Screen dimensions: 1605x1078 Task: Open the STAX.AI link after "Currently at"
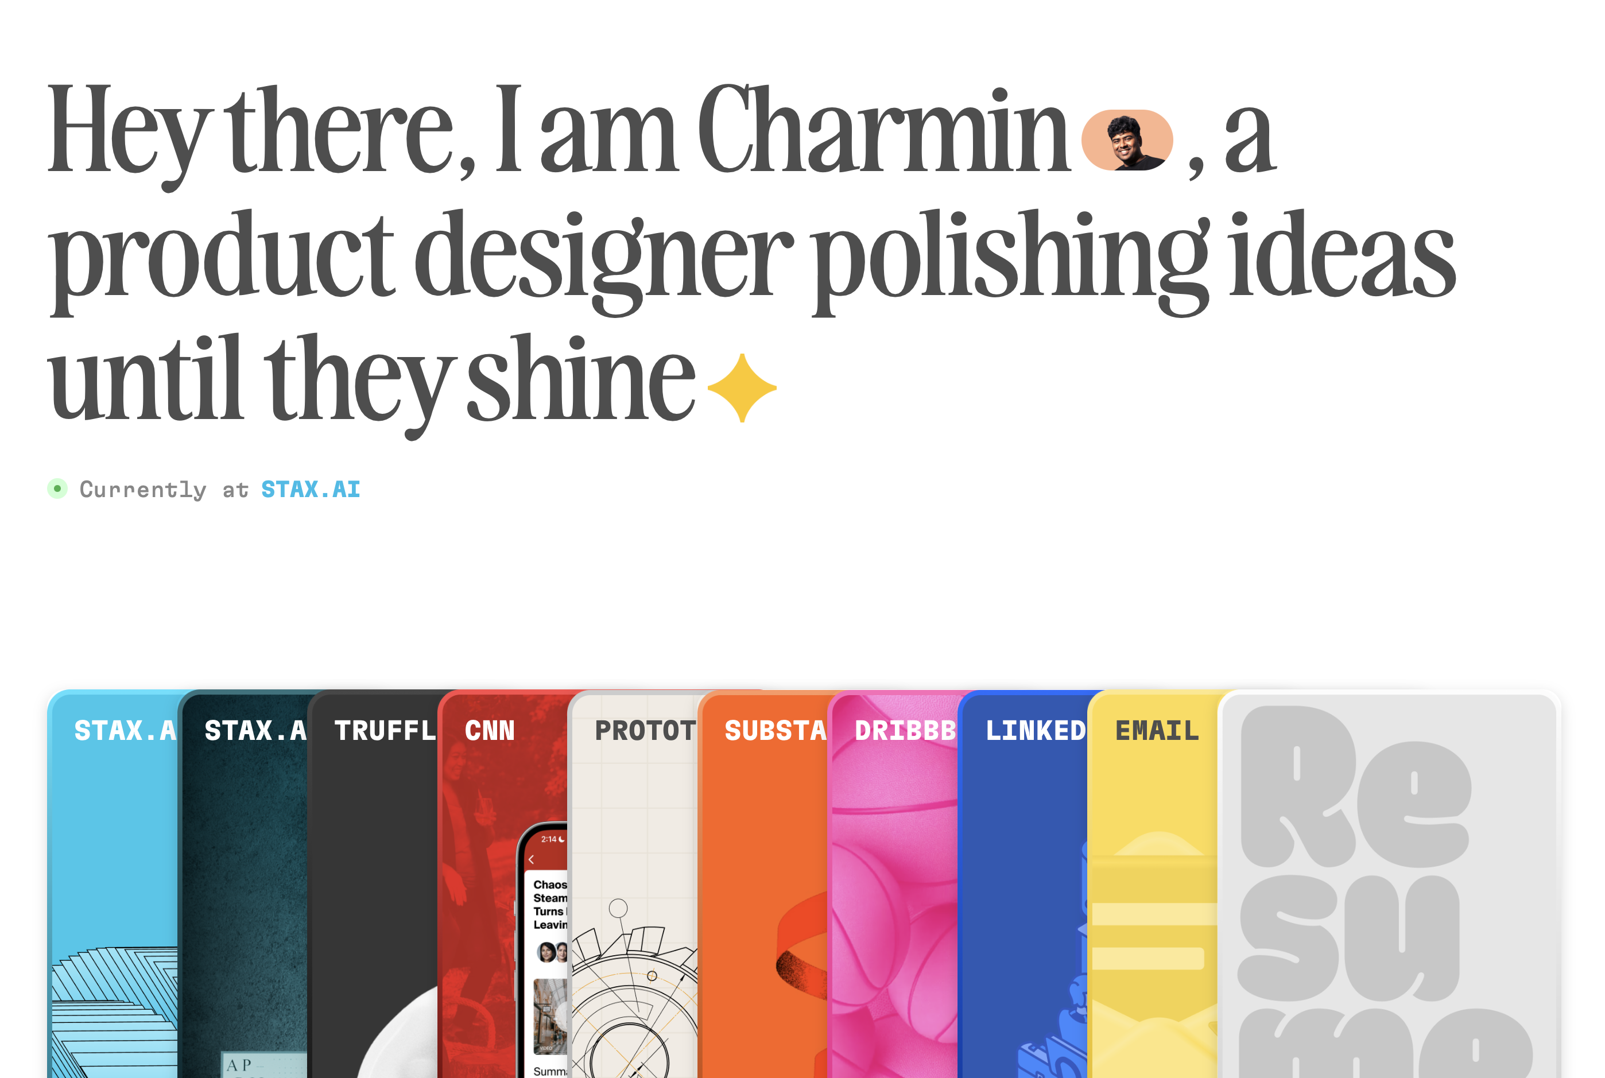pos(311,490)
